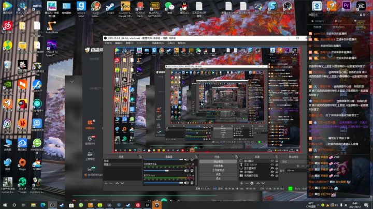373x209 pixels.
Task: Toggle the lock on the 窗口捕获 source
Action: 277,161
